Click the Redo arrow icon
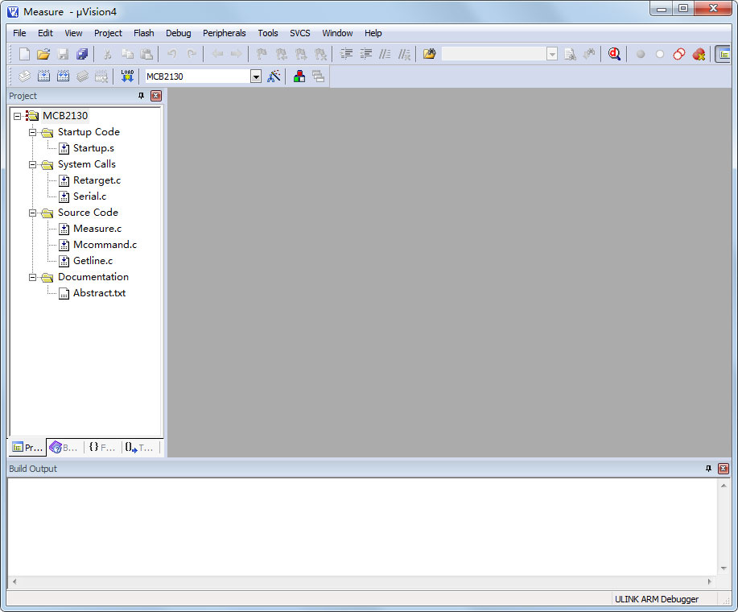 [191, 54]
